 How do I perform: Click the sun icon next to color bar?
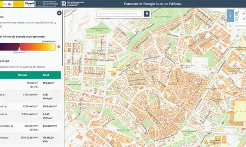click(59, 47)
